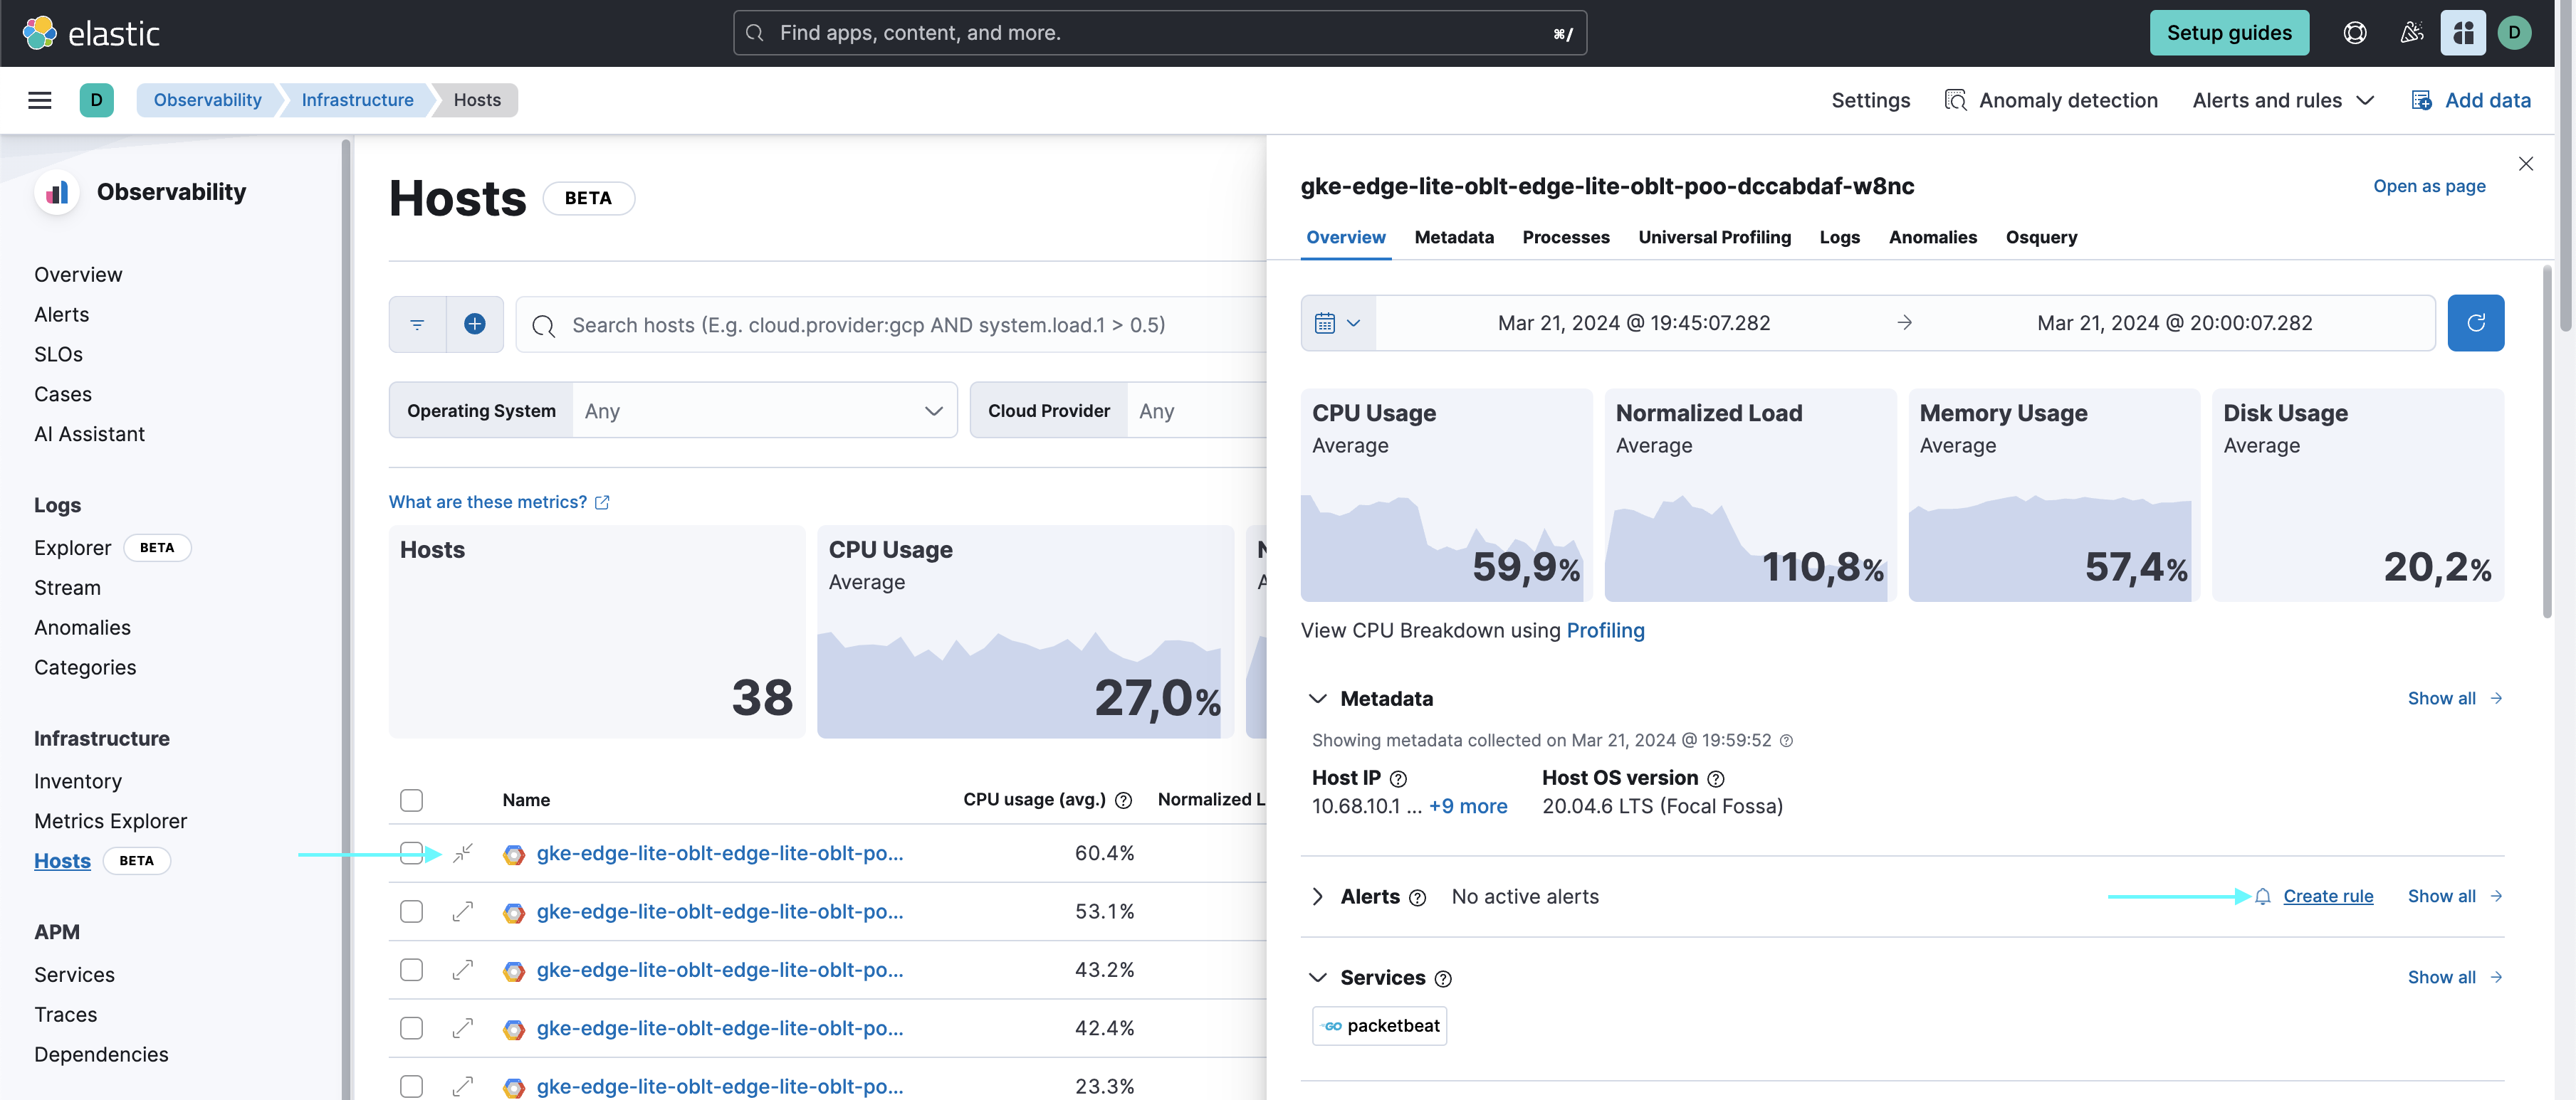Check the 53.1% CPU host row checkbox
The image size is (2576, 1100).
pyautogui.click(x=411, y=911)
